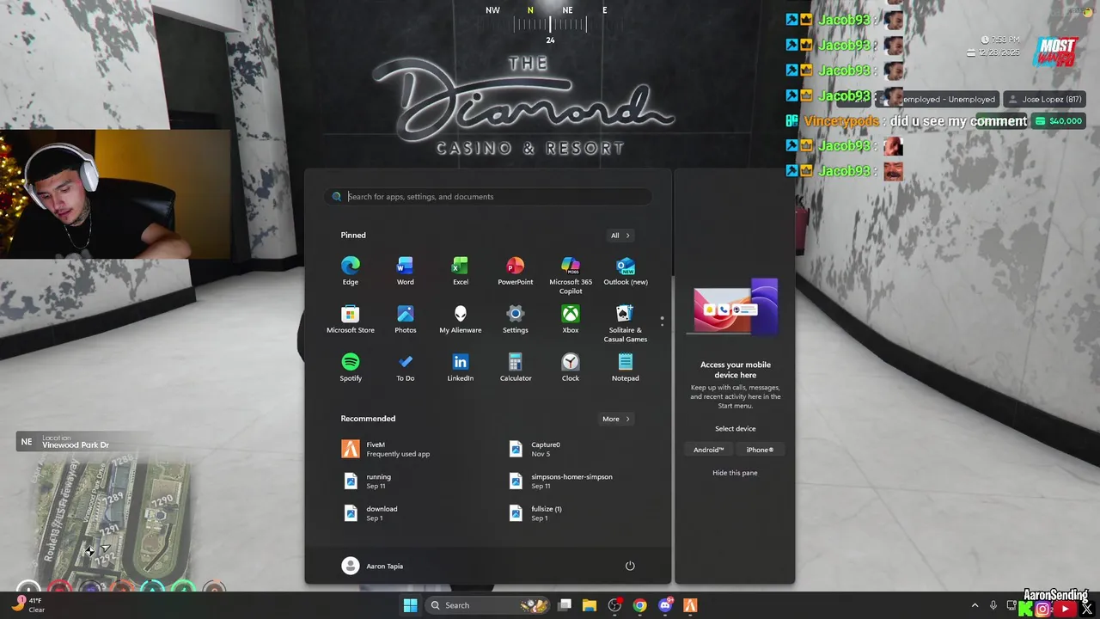1100x619 pixels.
Task: Click Windows Start button on taskbar
Action: tap(410, 605)
